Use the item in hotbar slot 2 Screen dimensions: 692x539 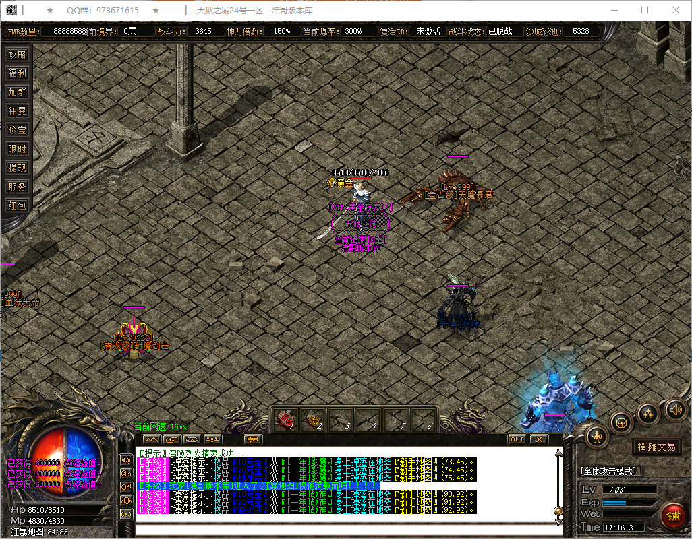(314, 421)
